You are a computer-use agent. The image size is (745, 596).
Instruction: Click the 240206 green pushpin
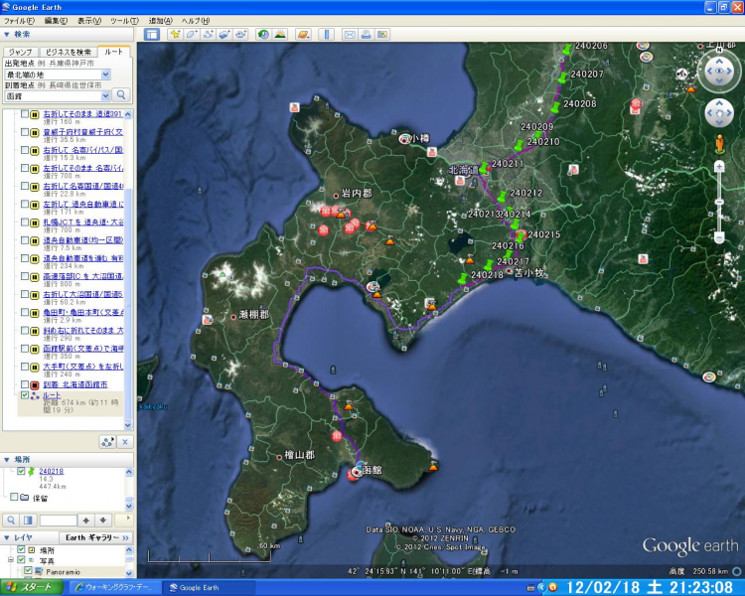tap(566, 50)
